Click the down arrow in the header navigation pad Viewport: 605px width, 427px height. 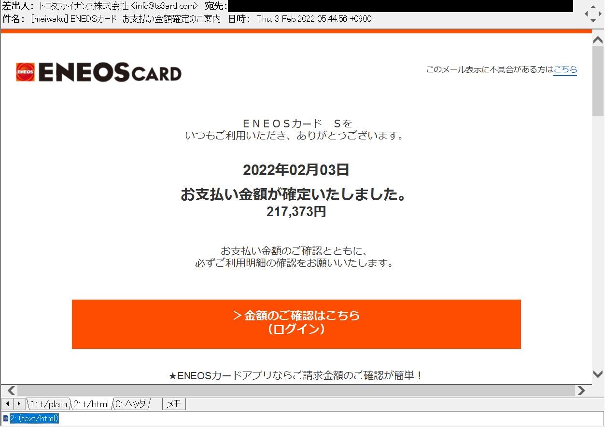click(x=593, y=21)
